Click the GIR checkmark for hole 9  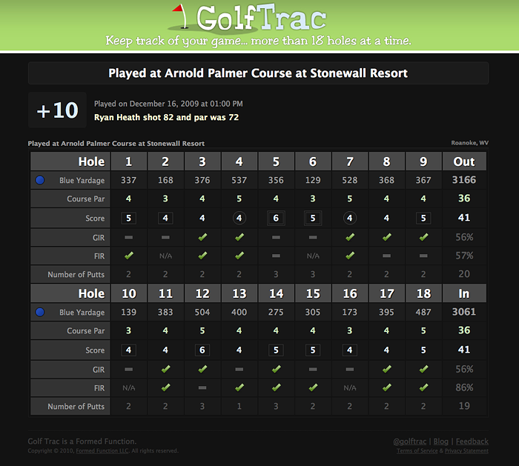(x=423, y=237)
